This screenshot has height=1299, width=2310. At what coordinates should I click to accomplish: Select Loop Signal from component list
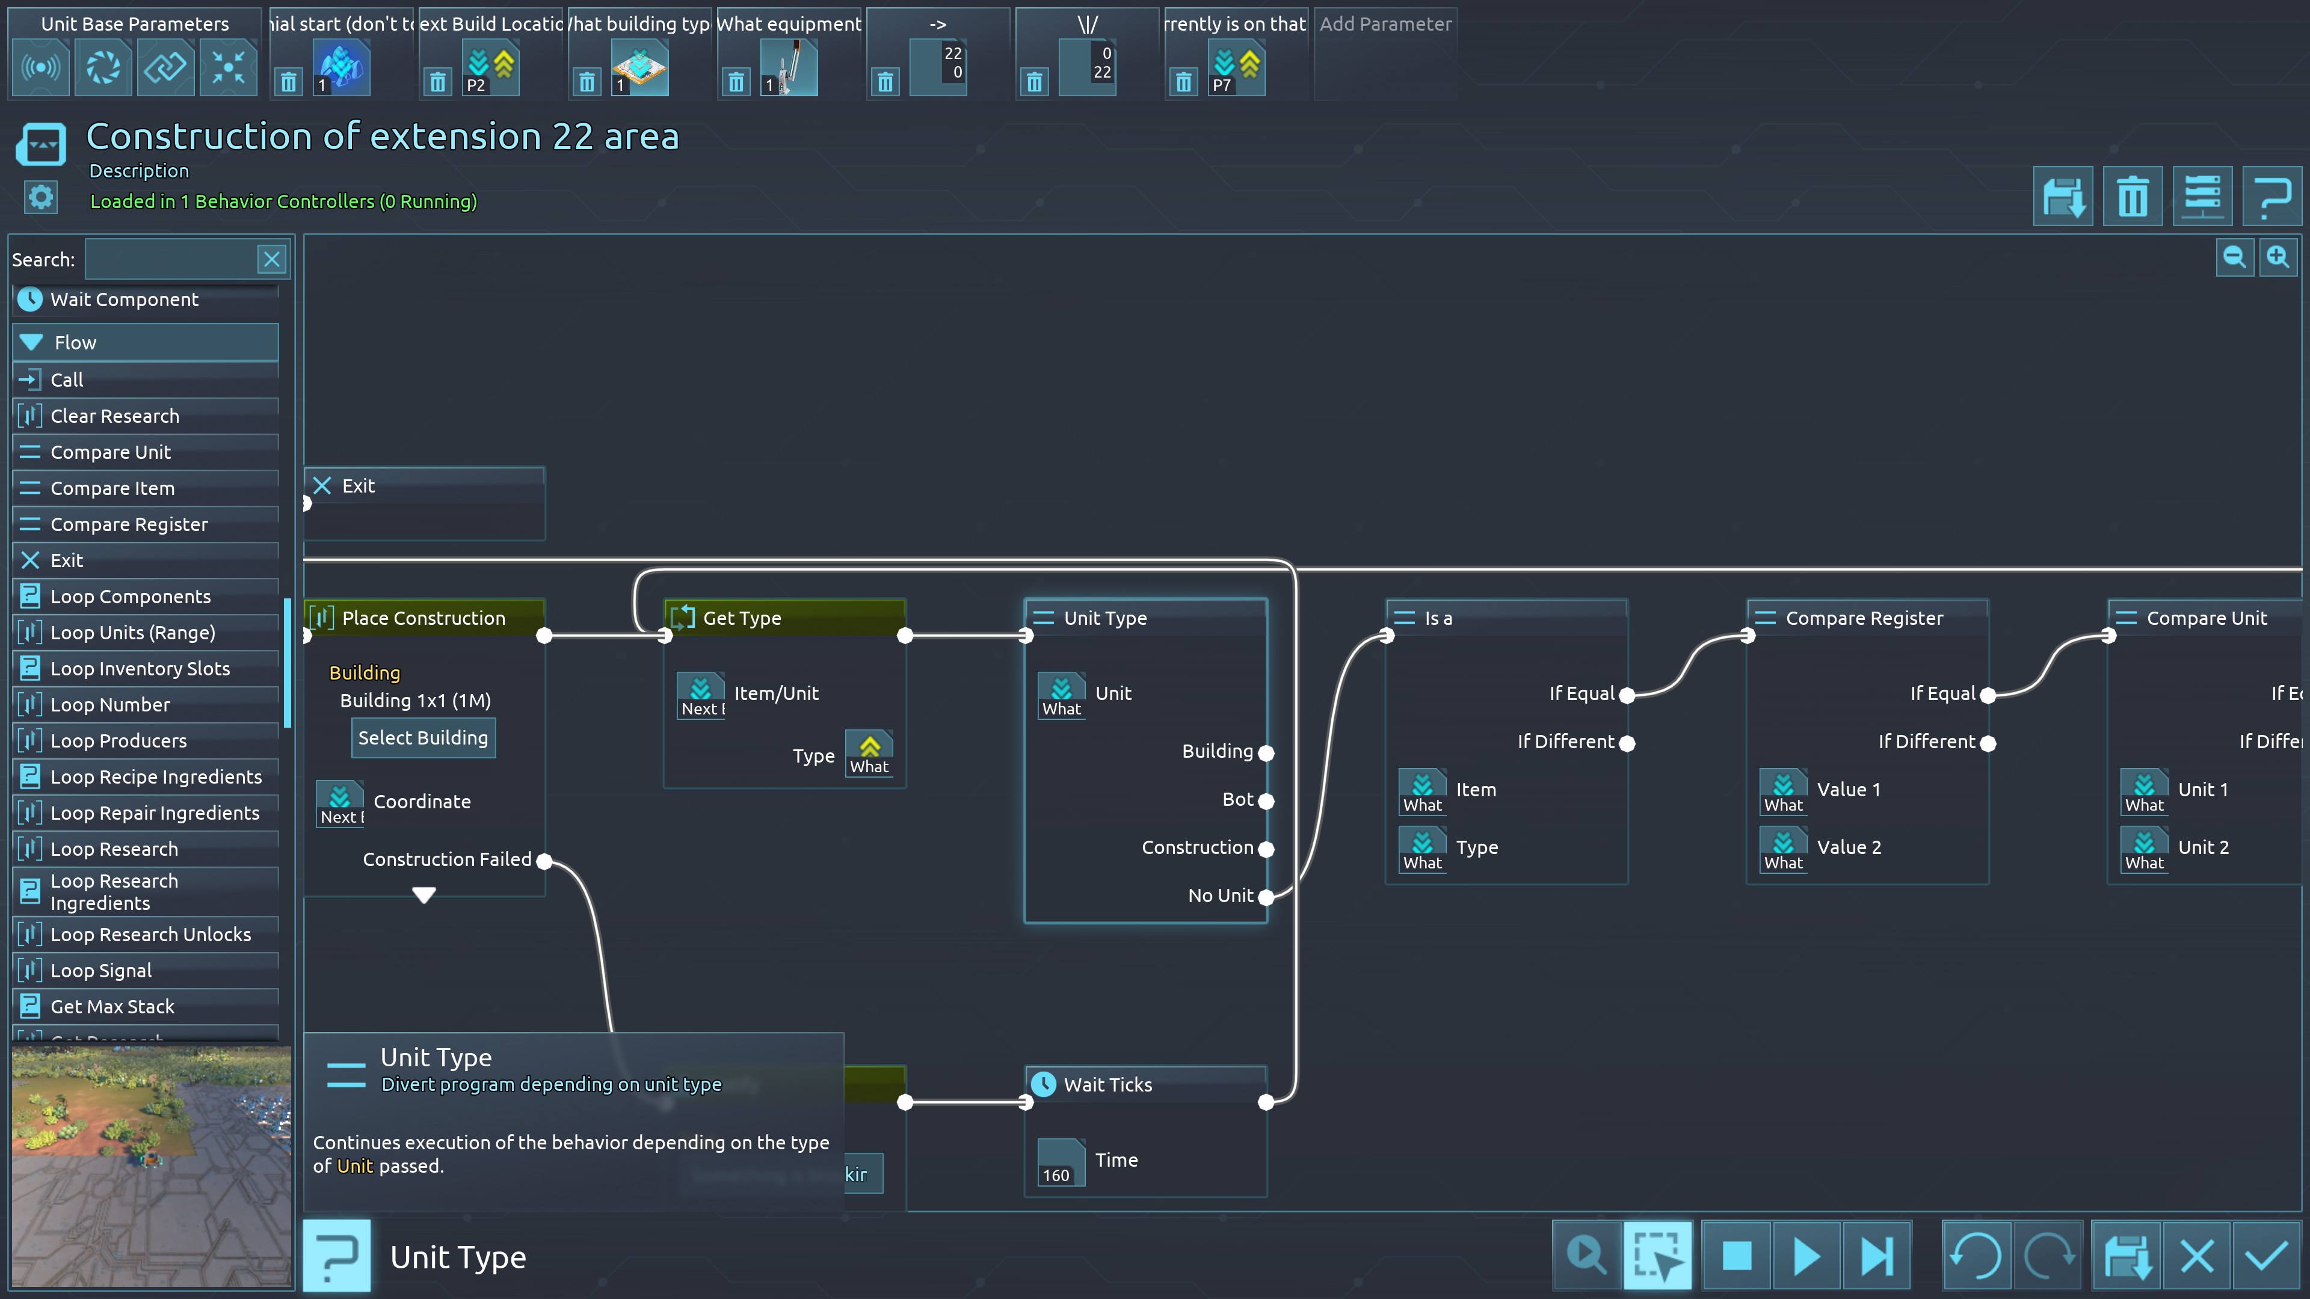[101, 970]
